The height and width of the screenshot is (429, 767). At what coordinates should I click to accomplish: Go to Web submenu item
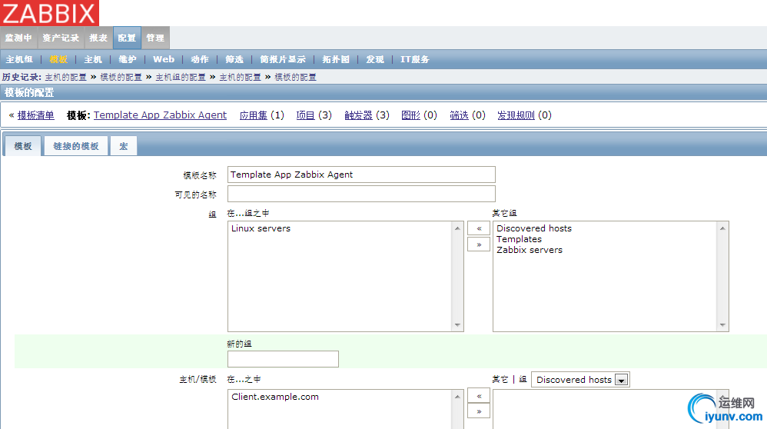click(x=164, y=59)
